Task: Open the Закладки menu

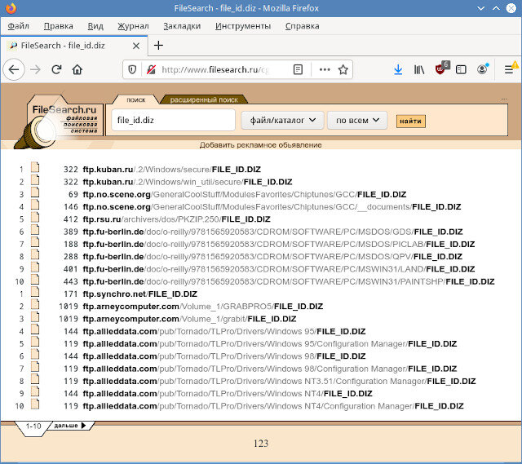Action: click(182, 26)
